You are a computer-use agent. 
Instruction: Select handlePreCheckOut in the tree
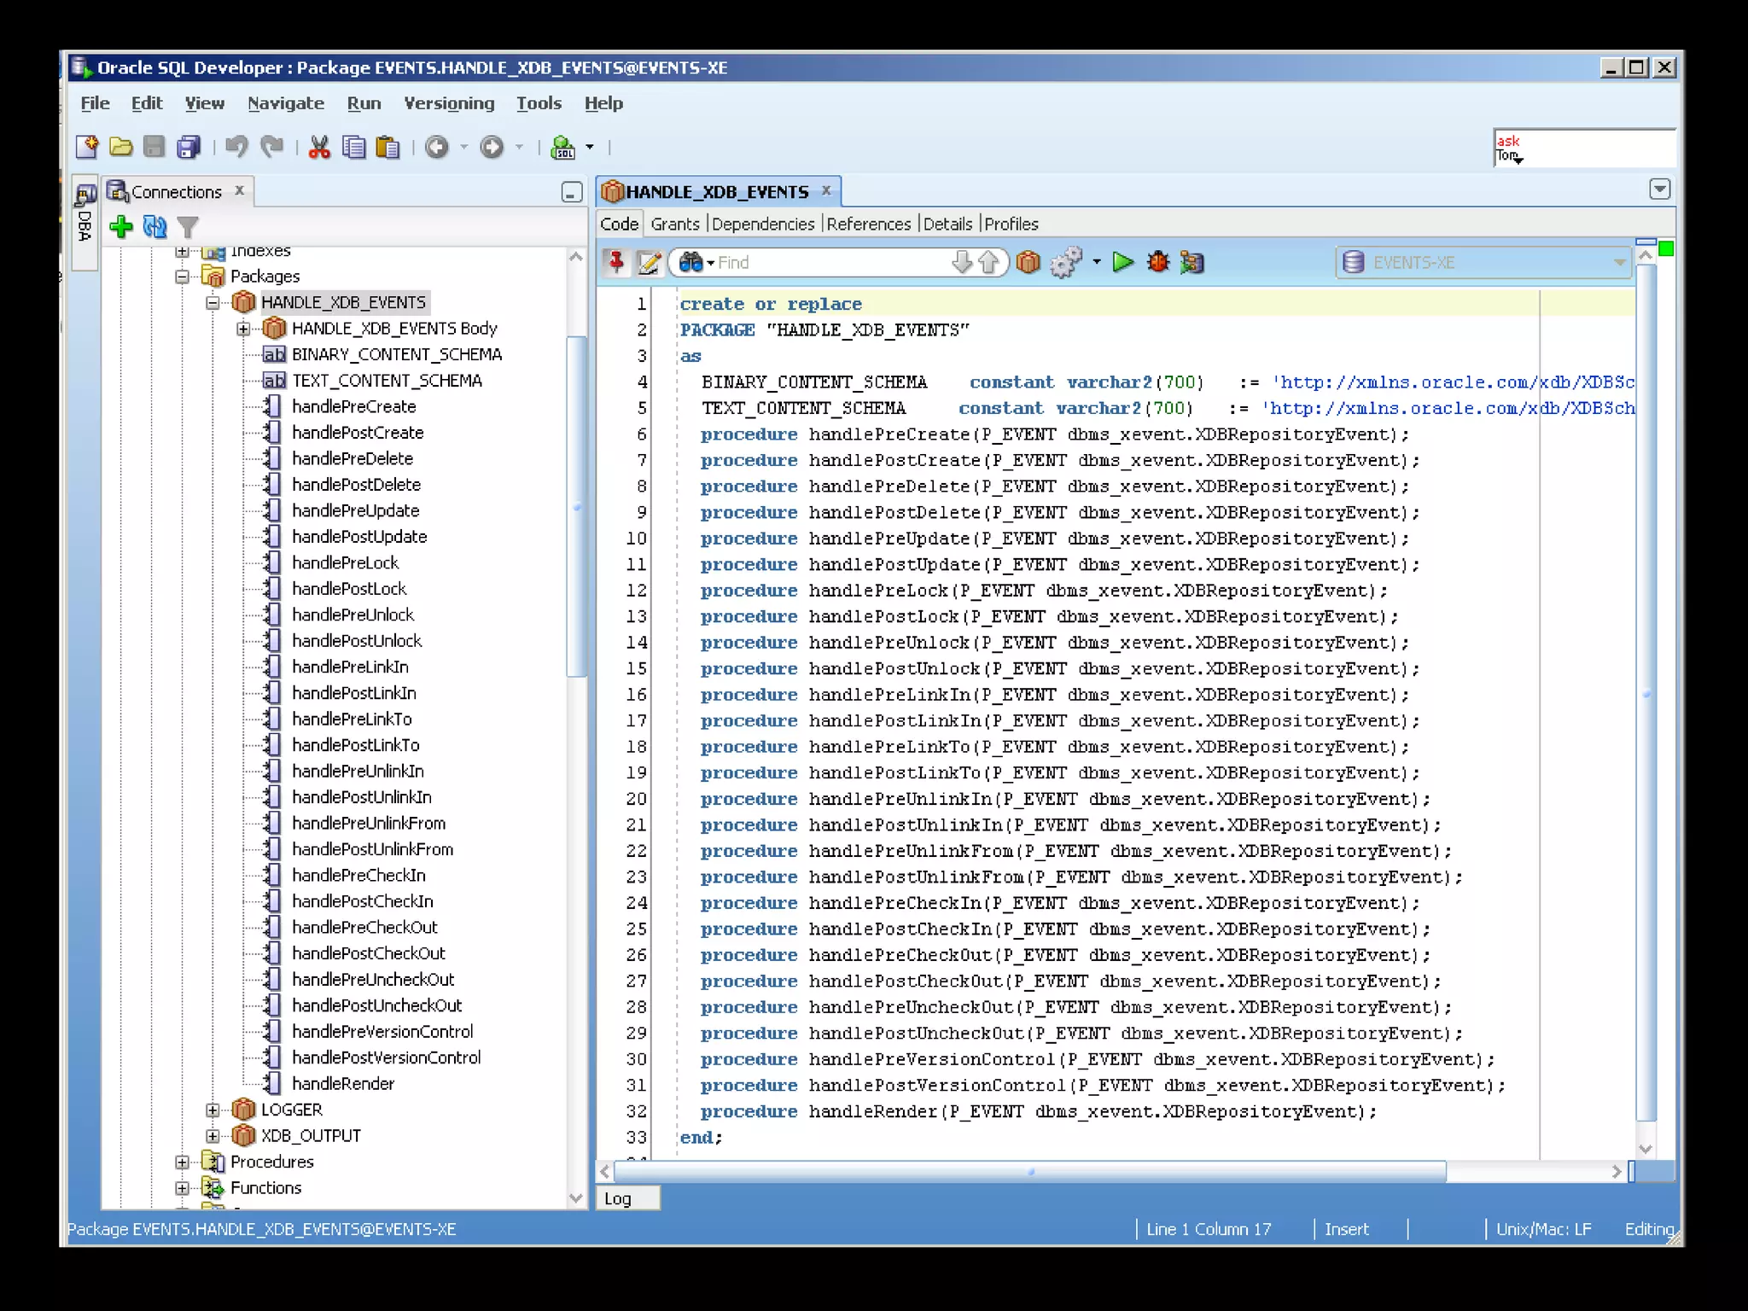click(364, 927)
